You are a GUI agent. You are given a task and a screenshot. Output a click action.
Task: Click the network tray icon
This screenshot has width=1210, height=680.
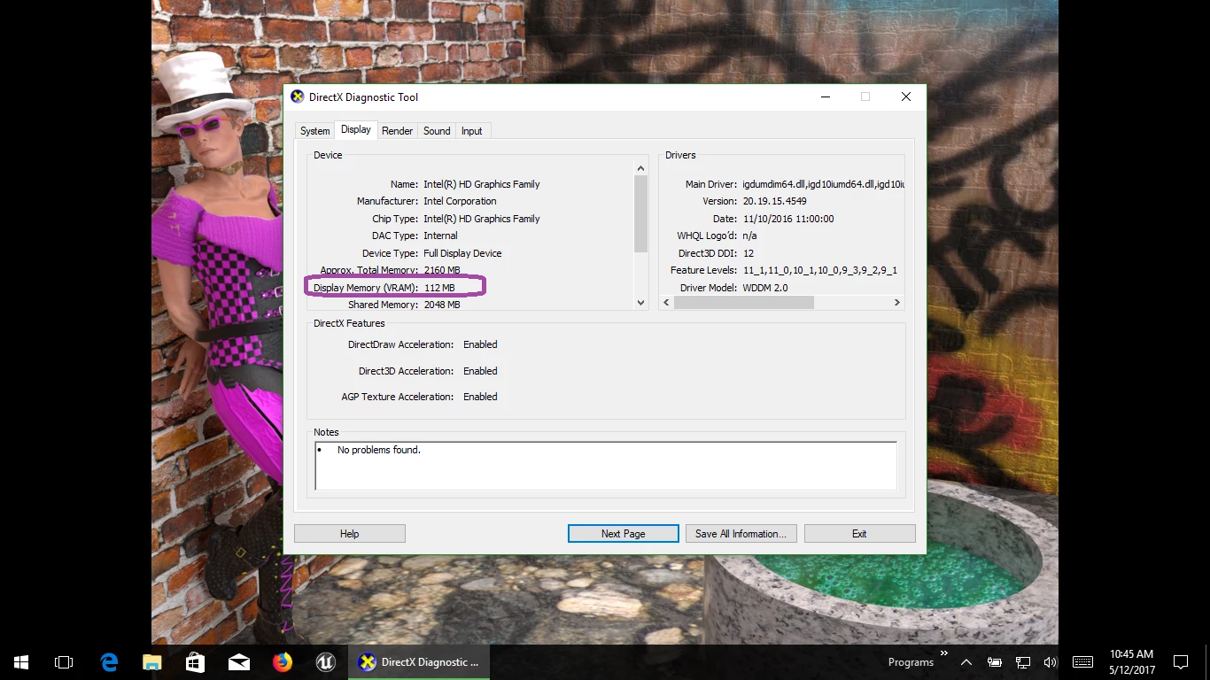(x=1023, y=662)
